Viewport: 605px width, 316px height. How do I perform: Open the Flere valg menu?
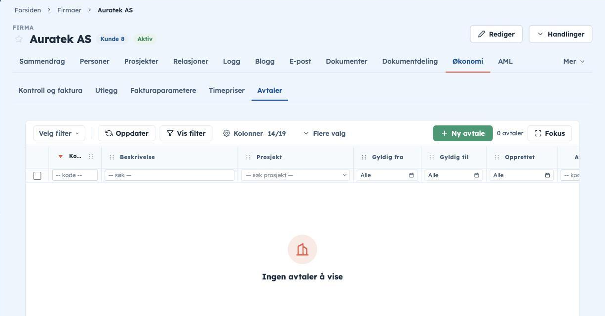(324, 133)
